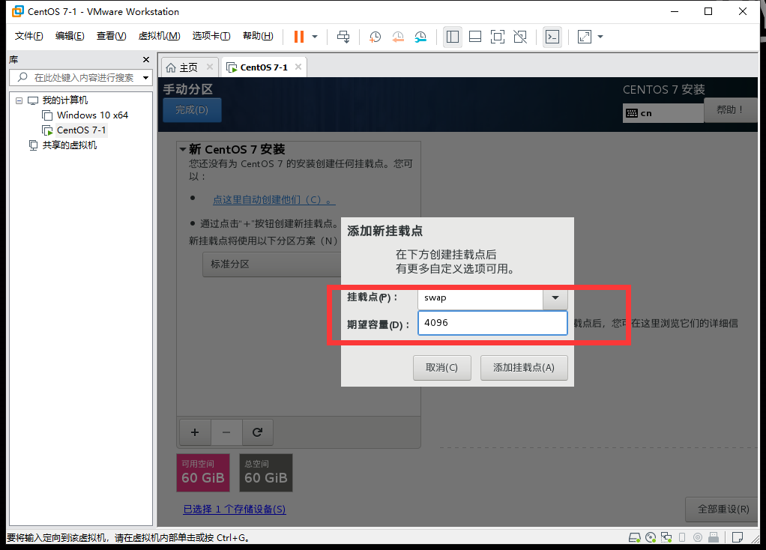
Task: Switch to Unity mode icon
Action: pos(520,37)
